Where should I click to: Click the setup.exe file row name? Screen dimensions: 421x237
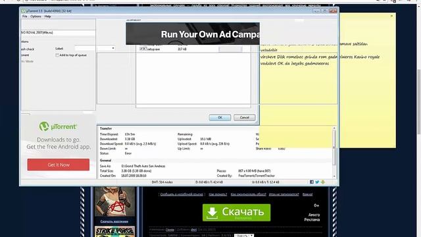coord(153,49)
